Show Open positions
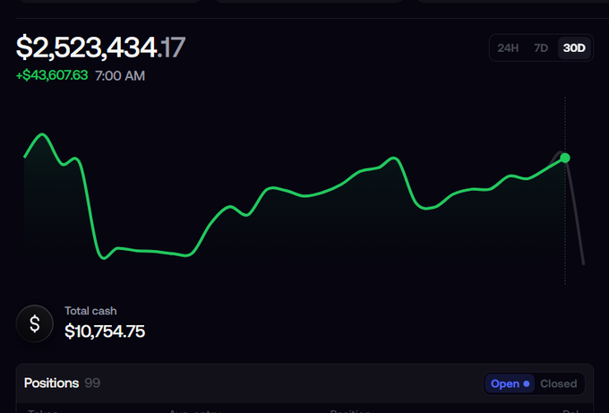 510,383
